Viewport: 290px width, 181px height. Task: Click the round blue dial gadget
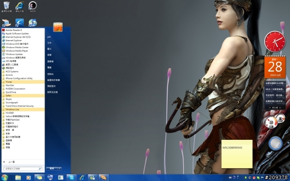point(275,143)
